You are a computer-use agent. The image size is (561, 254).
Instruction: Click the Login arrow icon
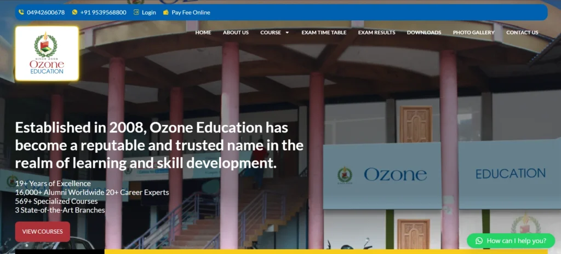[136, 12]
